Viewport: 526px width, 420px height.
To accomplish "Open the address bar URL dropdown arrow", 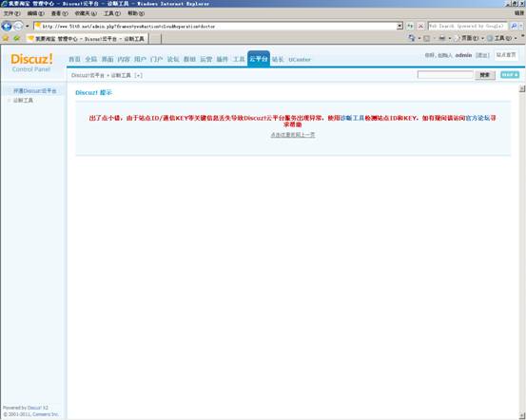I will coord(399,26).
